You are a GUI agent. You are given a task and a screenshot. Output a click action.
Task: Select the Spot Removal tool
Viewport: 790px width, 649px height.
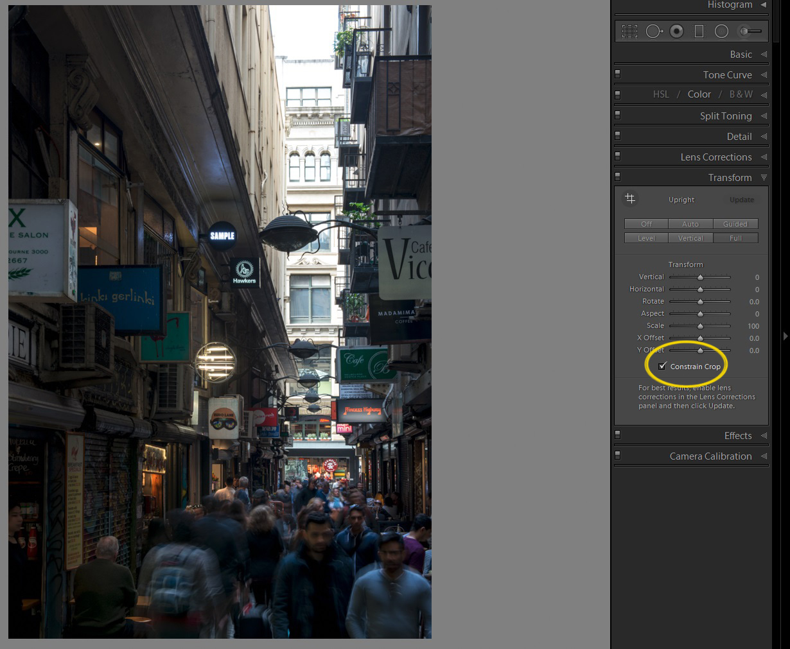point(653,31)
